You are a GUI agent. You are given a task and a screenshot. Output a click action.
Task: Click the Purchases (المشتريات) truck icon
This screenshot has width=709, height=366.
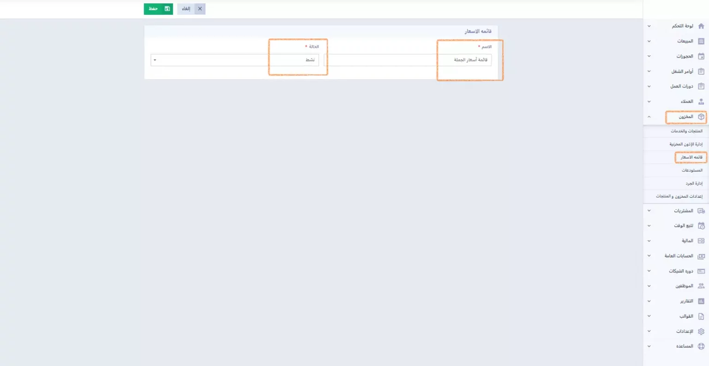click(x=701, y=211)
